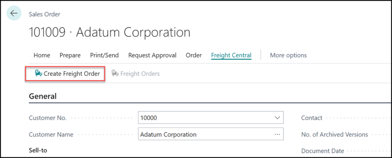The width and height of the screenshot is (392, 158).
Task: Select the Request Approval tab
Action: 152,55
